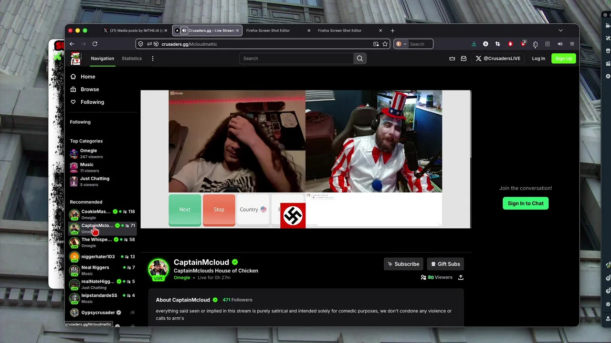Image resolution: width=611 pixels, height=343 pixels.
Task: Open the three-dot menu beside Statistics
Action: pyautogui.click(x=153, y=59)
